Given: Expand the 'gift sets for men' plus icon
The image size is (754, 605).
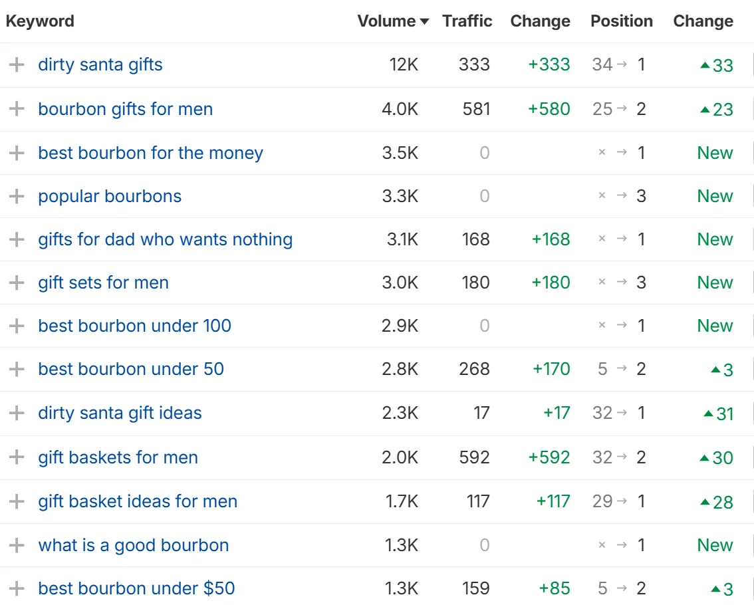Looking at the screenshot, I should tap(17, 283).
